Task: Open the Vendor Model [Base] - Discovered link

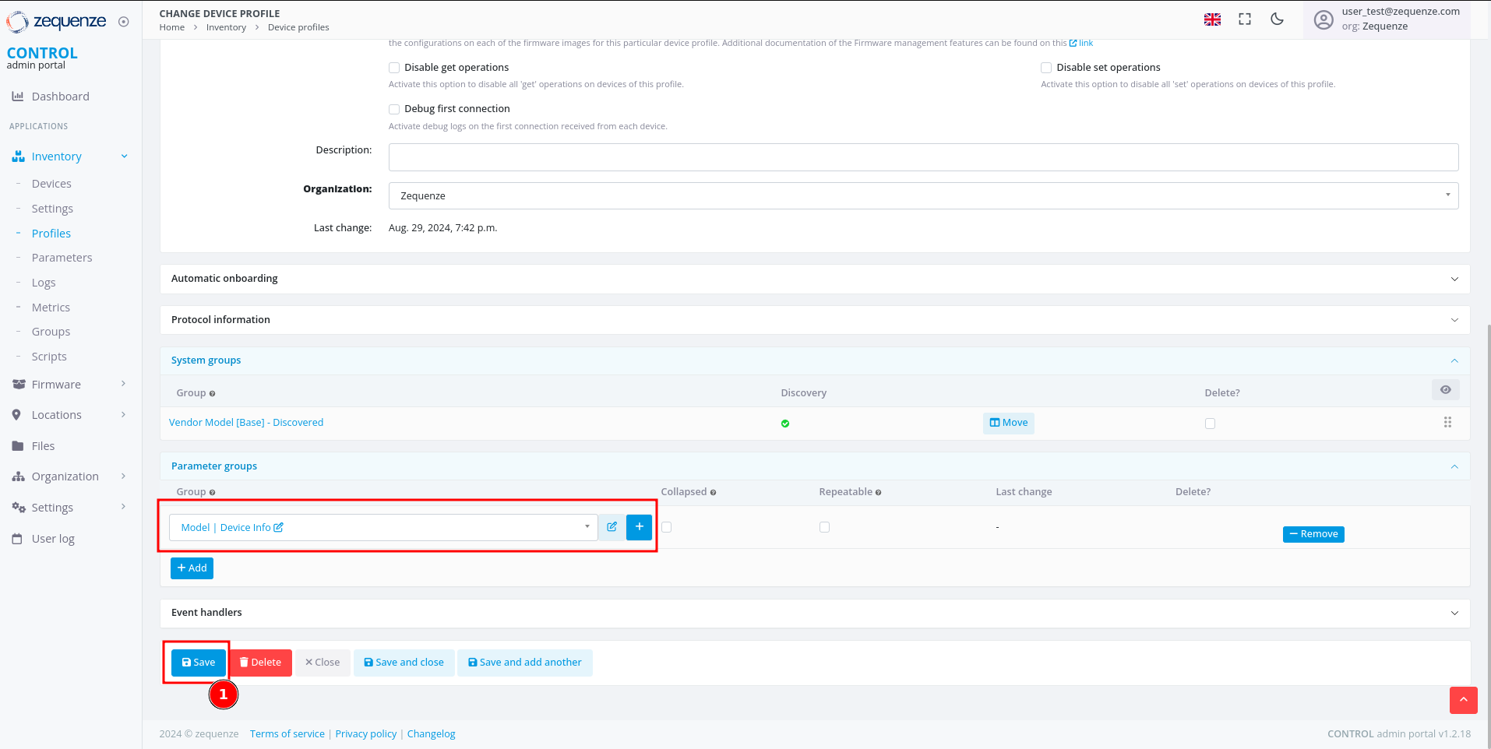Action: click(246, 423)
